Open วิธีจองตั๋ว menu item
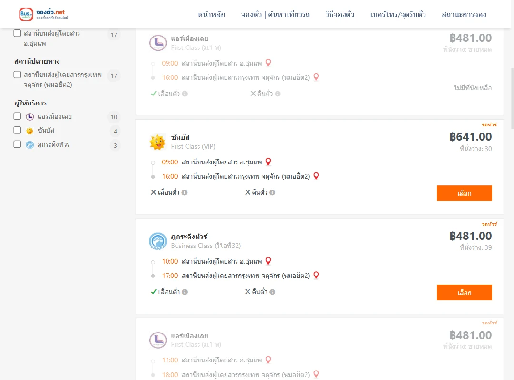Image resolution: width=514 pixels, height=380 pixels. [x=340, y=14]
